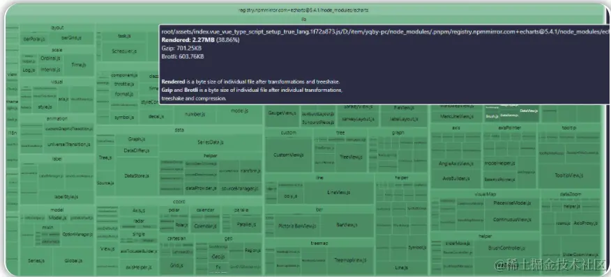Click the BrushController.js block
The image size is (611, 277).
pyautogui.click(x=506, y=248)
